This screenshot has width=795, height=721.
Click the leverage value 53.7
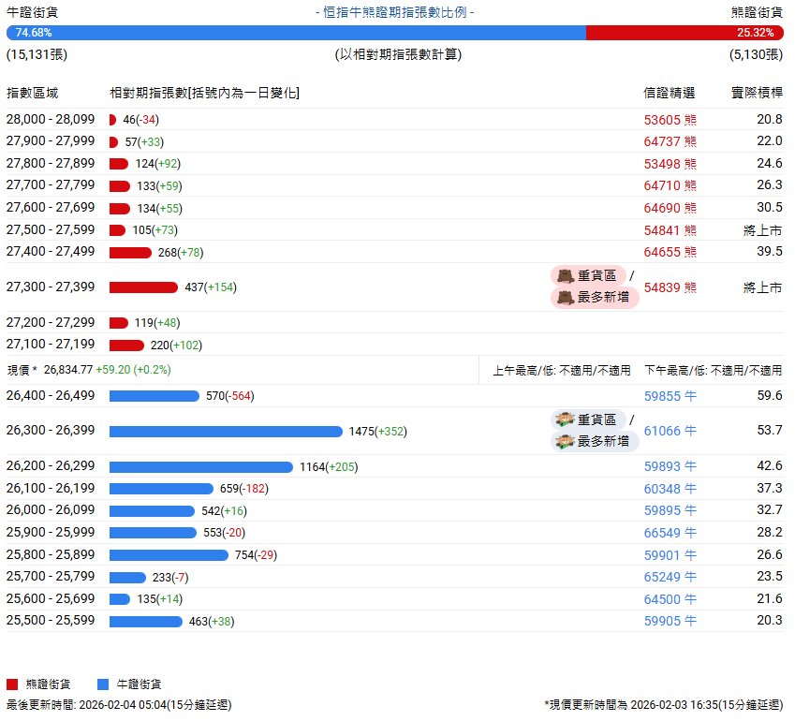(770, 431)
